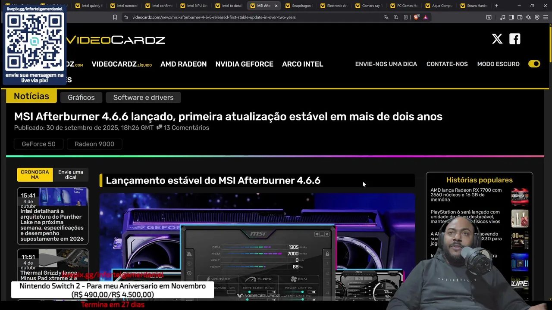Select the CRONOGRAMA sidebar tab
This screenshot has height=310, width=552.
pyautogui.click(x=35, y=175)
